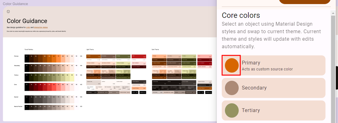Open the "interaction states" guideline link

(41, 28)
